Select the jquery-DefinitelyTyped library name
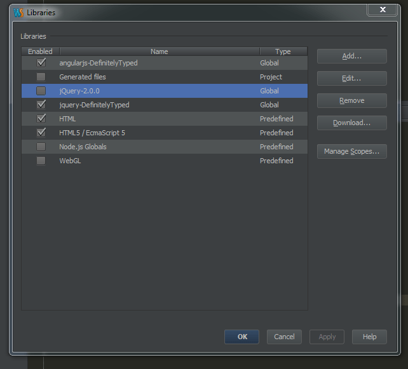 tap(94, 105)
